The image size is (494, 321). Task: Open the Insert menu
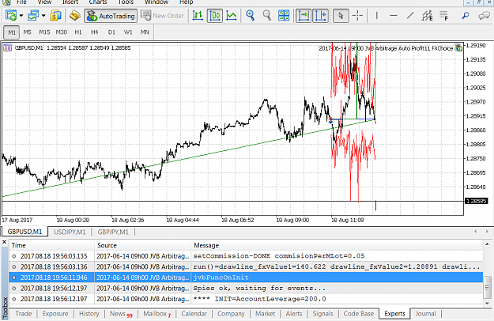(x=70, y=2)
